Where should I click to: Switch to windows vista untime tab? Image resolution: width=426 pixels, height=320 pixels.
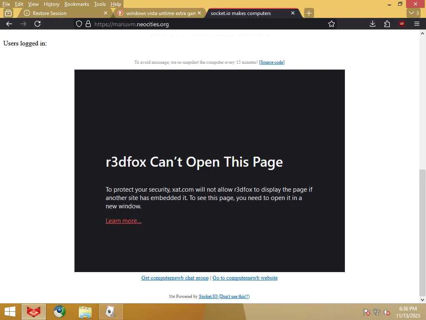click(159, 13)
